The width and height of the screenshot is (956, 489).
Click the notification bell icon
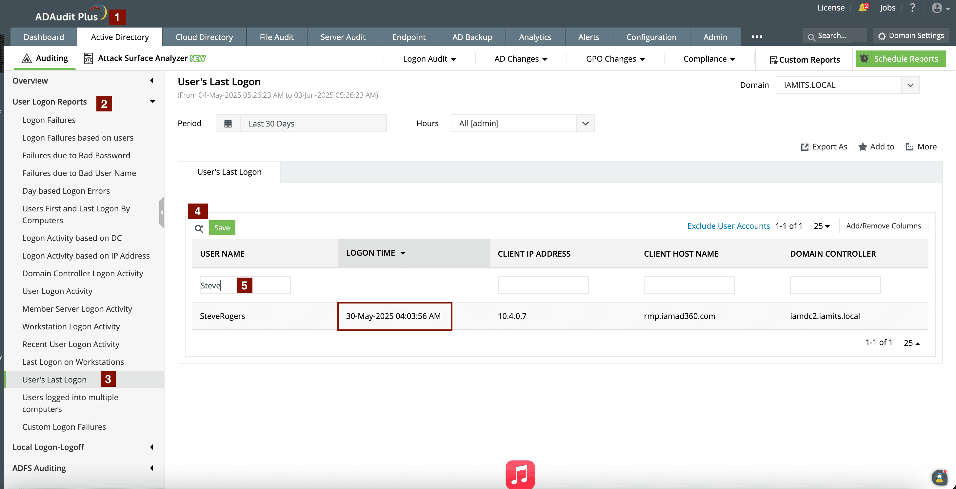click(x=862, y=8)
